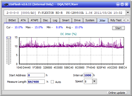This screenshot has width=132, height=96.
Task: Go to the Smart tab
Action: 66,20
